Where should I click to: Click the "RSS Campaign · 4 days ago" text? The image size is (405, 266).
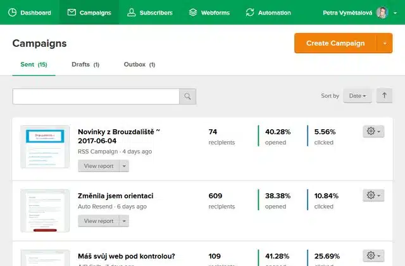coord(115,151)
